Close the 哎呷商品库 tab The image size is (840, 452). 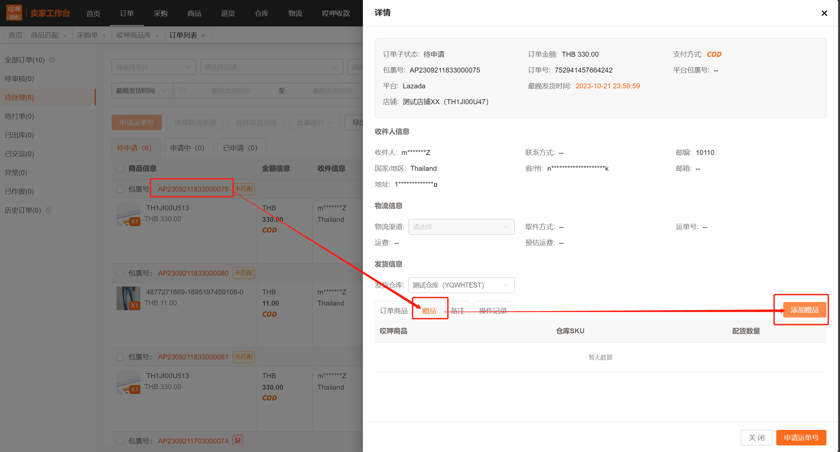coord(157,36)
